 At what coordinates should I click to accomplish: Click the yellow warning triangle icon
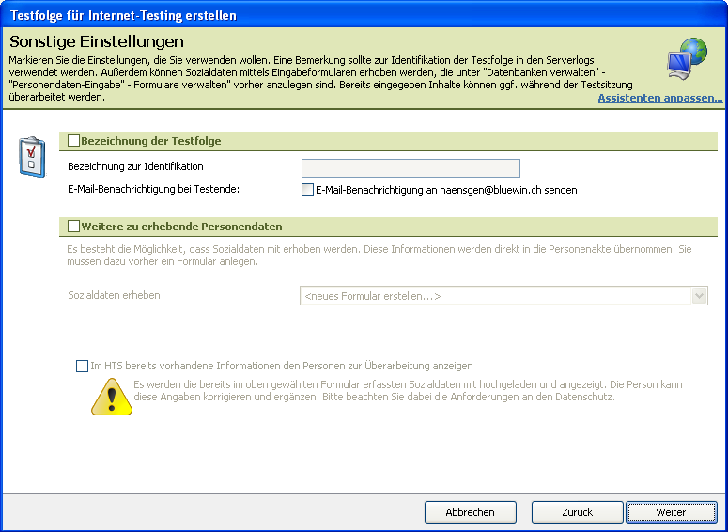(112, 396)
